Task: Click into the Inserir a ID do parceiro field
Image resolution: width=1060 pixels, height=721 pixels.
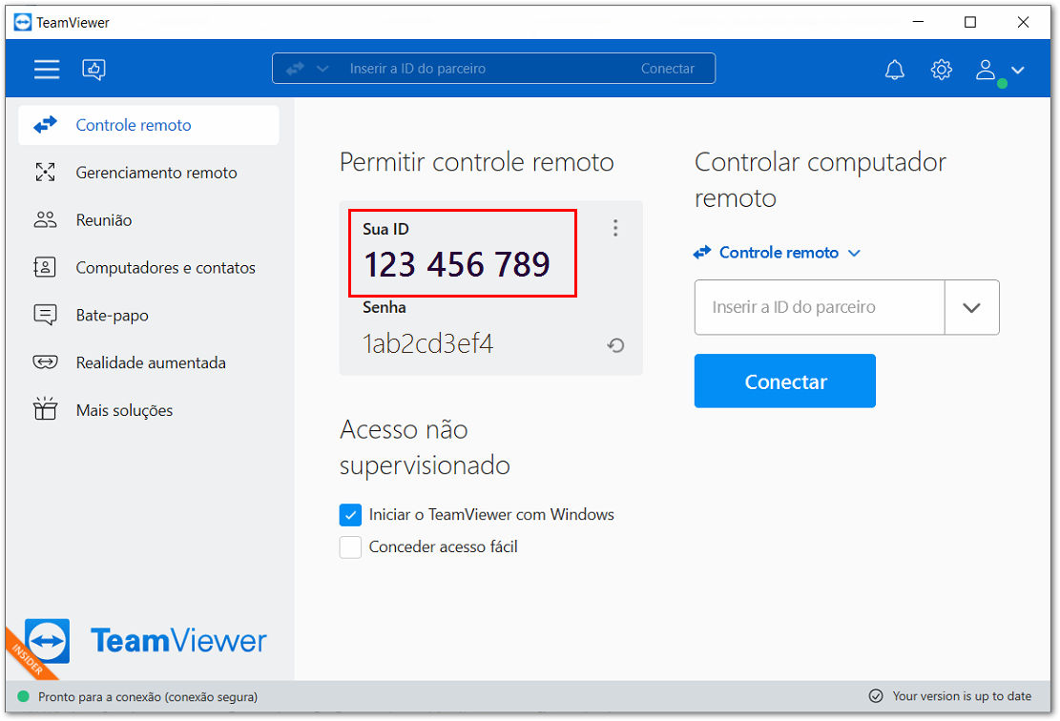Action: 820,307
